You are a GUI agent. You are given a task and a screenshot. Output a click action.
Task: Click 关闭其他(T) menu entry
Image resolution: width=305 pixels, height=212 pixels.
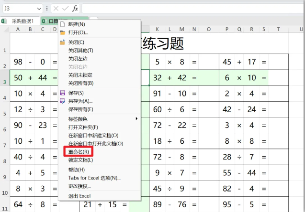click(x=80, y=51)
